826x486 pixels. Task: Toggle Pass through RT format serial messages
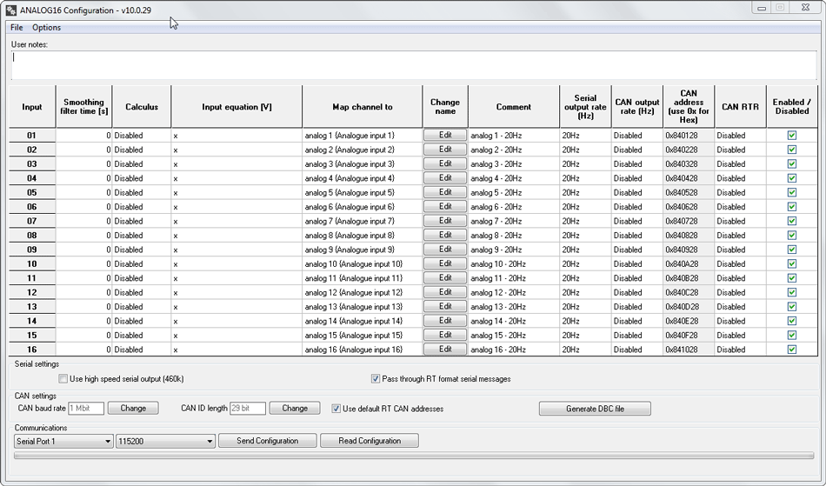[x=376, y=379]
